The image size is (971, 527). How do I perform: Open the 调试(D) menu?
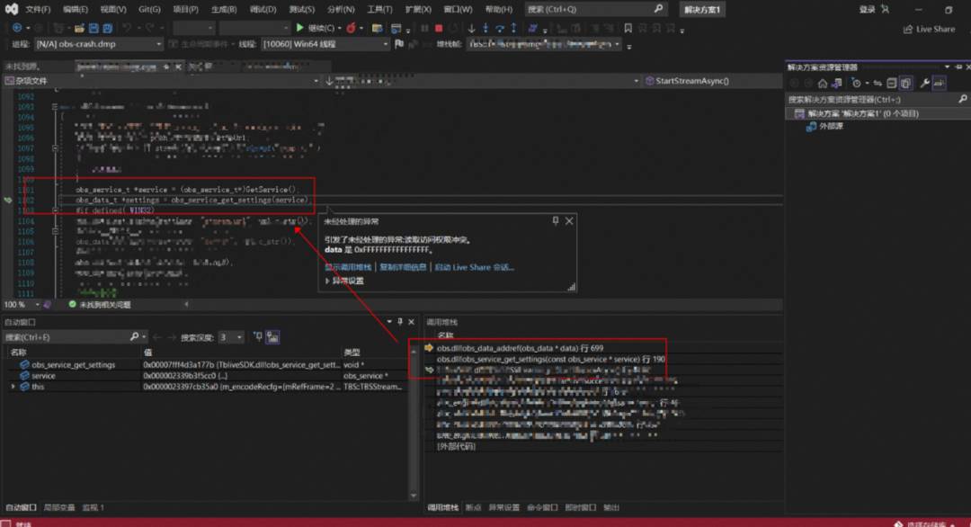coord(263,9)
